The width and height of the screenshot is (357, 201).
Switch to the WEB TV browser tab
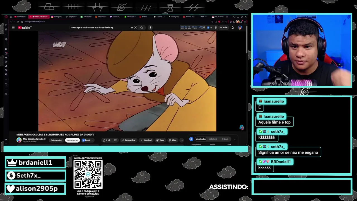point(203,17)
